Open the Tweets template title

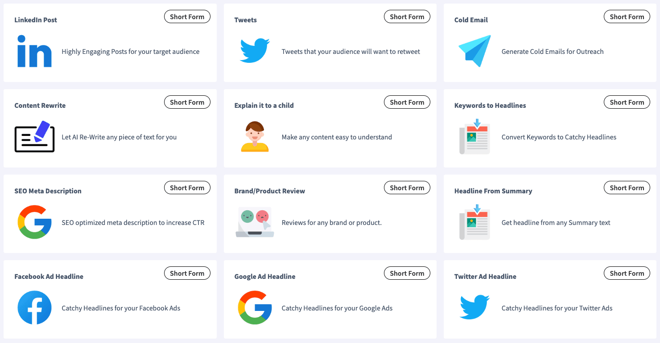(x=245, y=20)
